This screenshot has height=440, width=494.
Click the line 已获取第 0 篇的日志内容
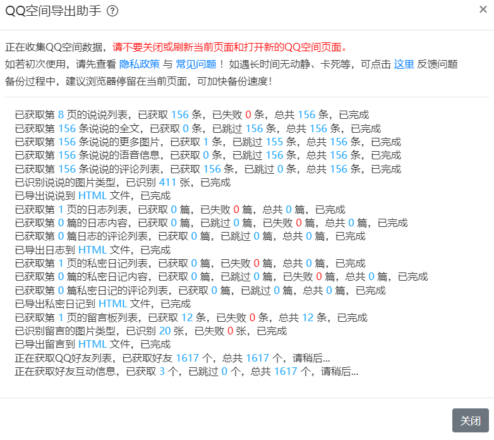point(211,223)
